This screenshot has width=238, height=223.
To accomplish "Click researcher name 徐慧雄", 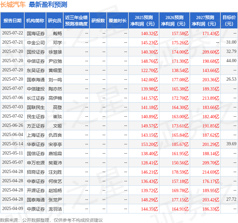I will click(55, 52).
